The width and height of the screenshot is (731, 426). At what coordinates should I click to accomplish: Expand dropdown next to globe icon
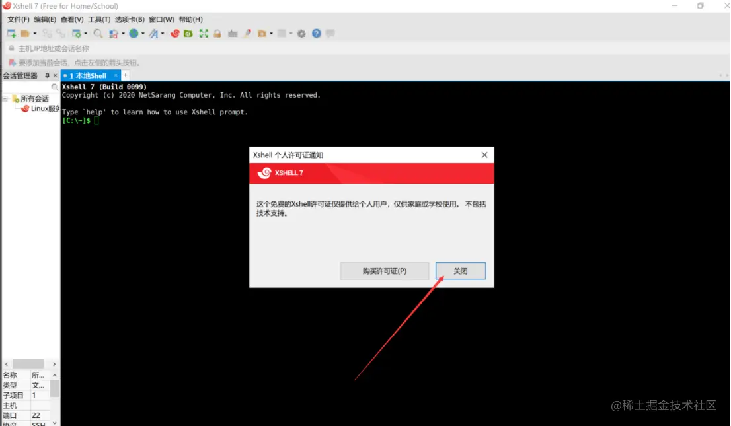click(x=143, y=34)
